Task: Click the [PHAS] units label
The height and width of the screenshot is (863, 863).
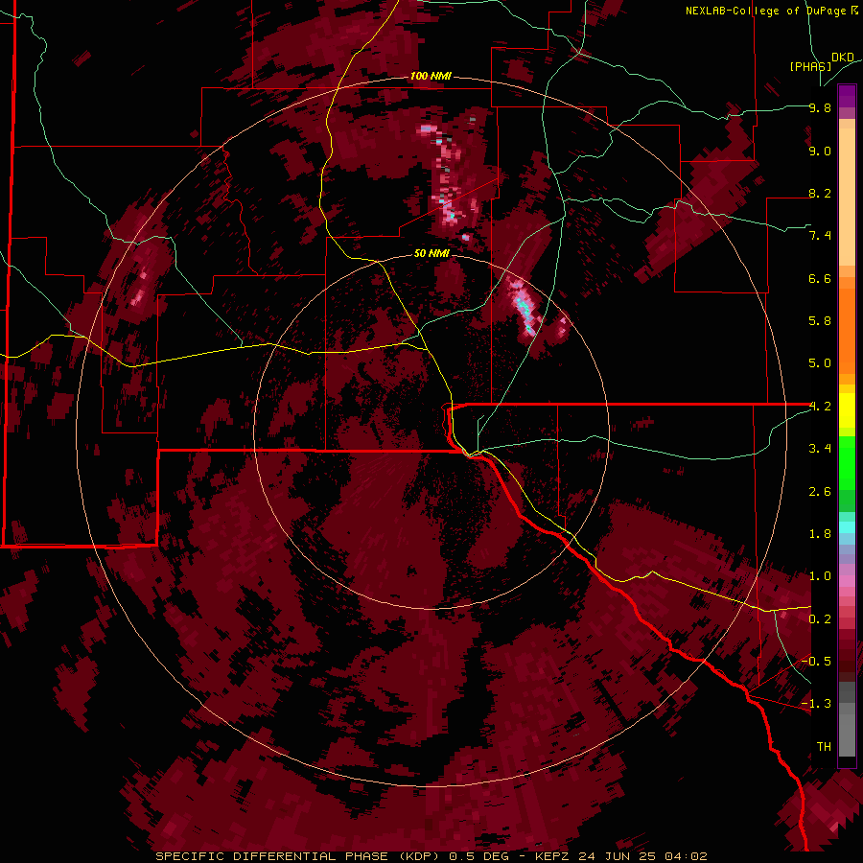Action: (x=810, y=66)
